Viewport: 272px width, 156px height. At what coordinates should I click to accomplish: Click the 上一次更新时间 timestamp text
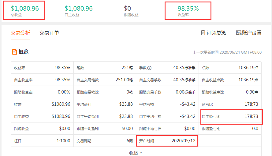pos(227,52)
